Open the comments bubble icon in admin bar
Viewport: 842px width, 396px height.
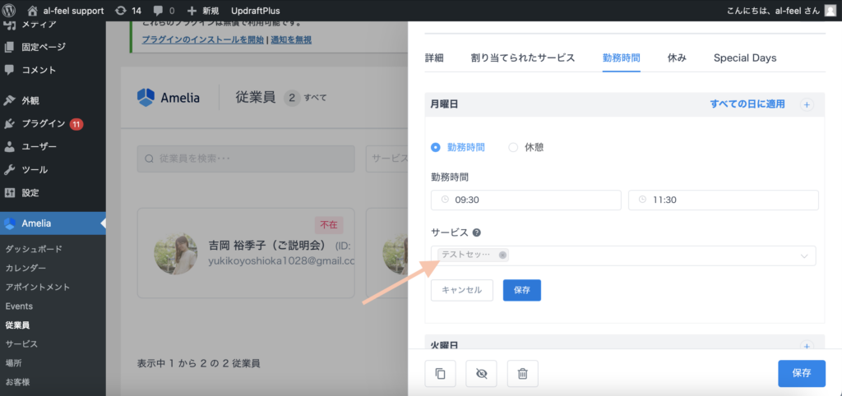tap(158, 12)
